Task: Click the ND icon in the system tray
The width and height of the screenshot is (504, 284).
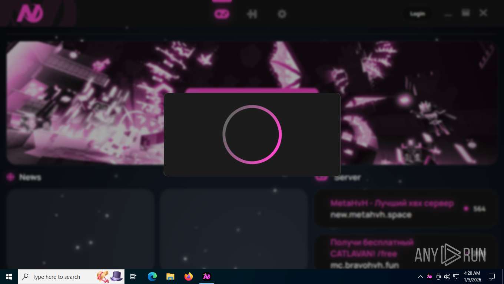Action: pyautogui.click(x=430, y=277)
